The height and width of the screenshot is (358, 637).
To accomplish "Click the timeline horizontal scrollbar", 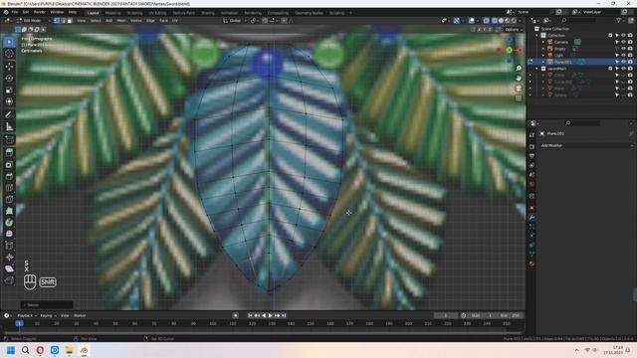I will [262, 332].
